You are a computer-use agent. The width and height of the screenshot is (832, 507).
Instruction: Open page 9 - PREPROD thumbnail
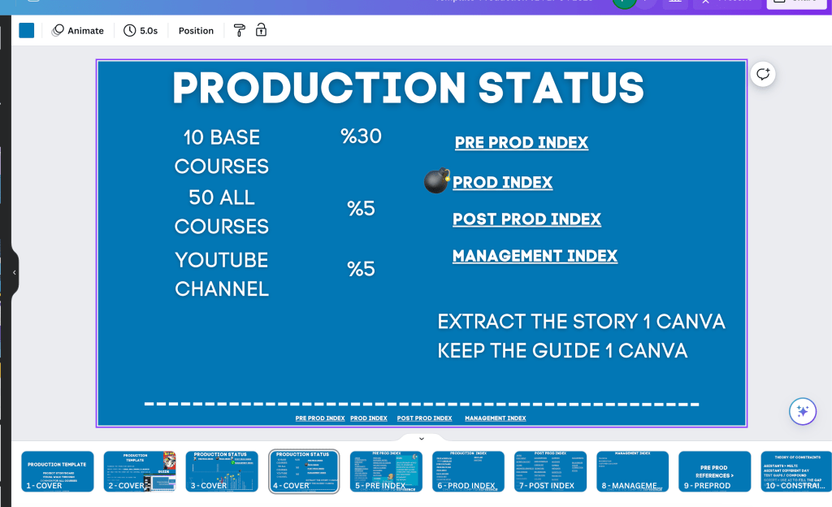715,471
